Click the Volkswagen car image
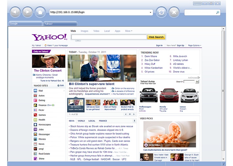This screenshot has height=166, width=233. pos(149,95)
